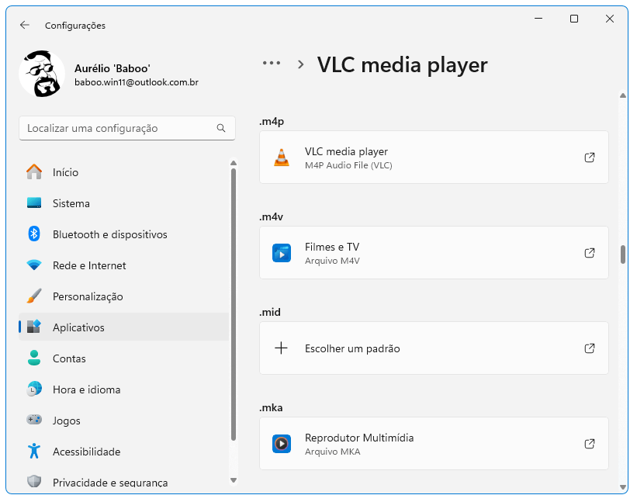Click the .m4p extension heading

point(272,122)
